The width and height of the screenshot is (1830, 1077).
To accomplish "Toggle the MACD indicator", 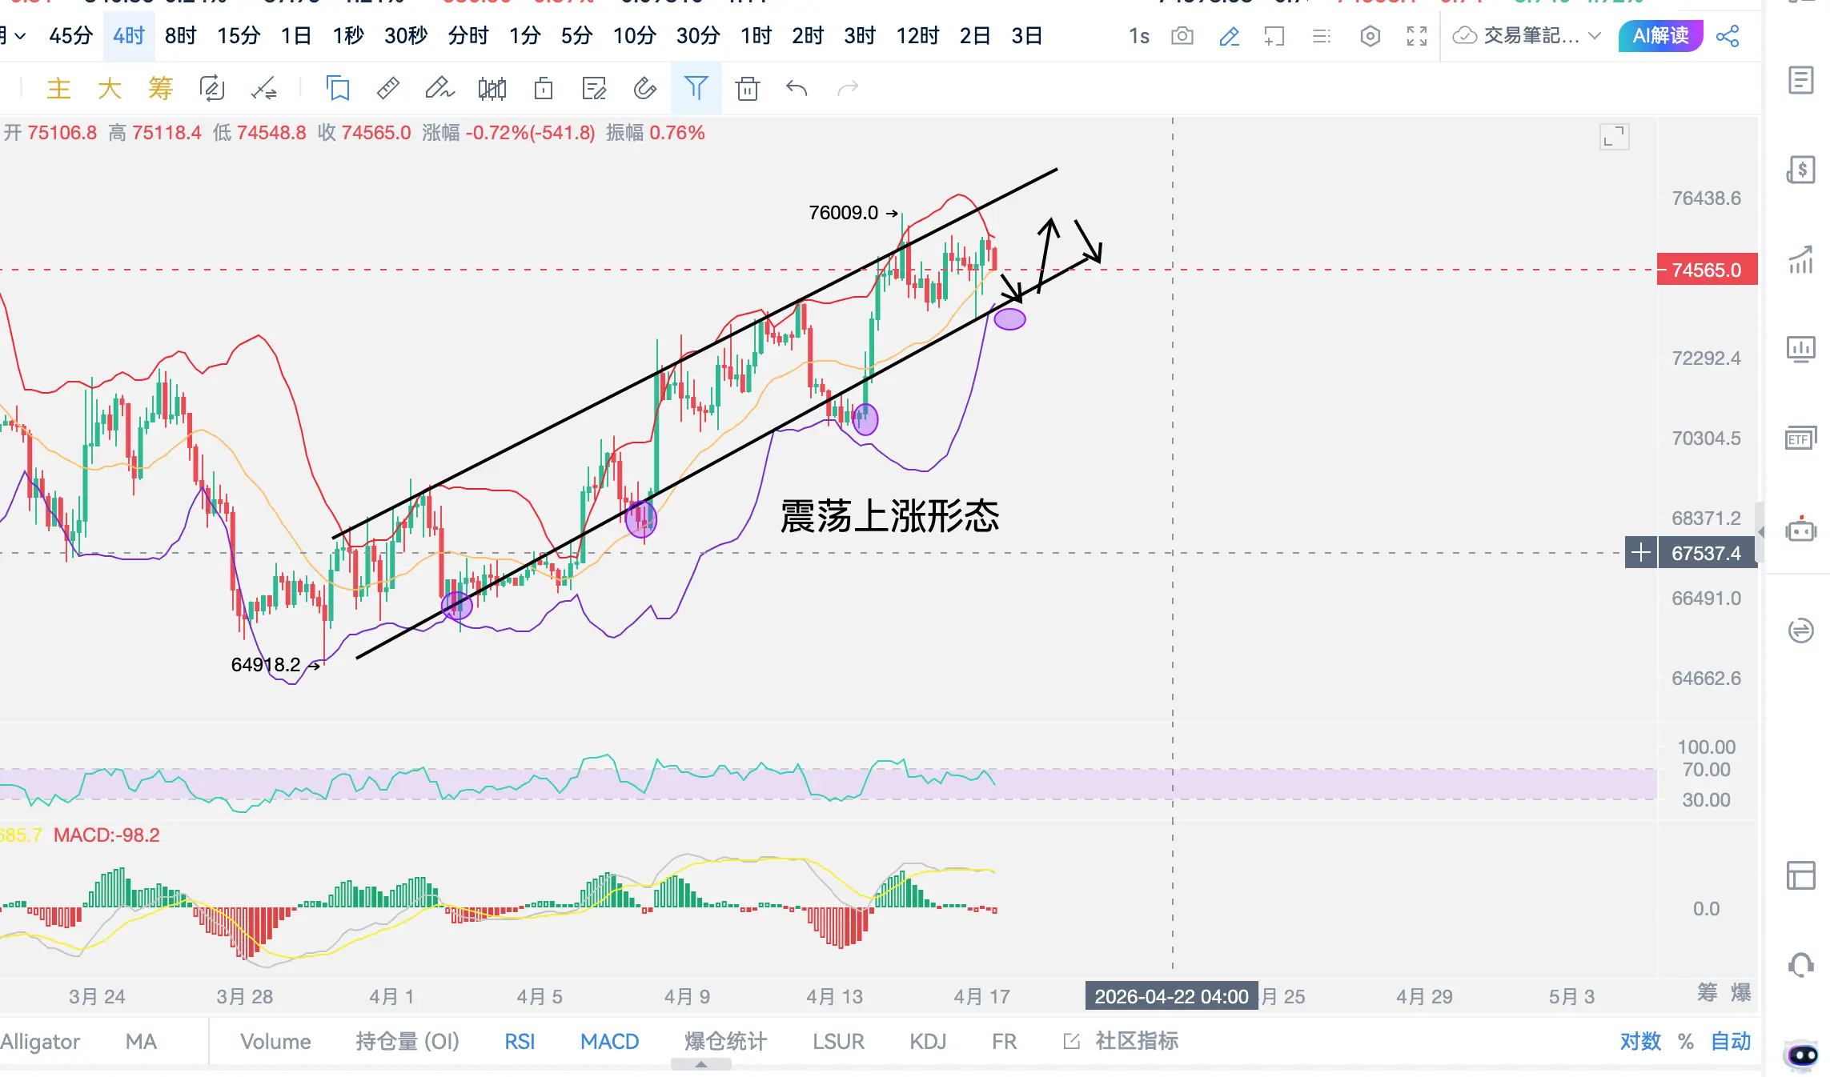I will click(x=609, y=1041).
